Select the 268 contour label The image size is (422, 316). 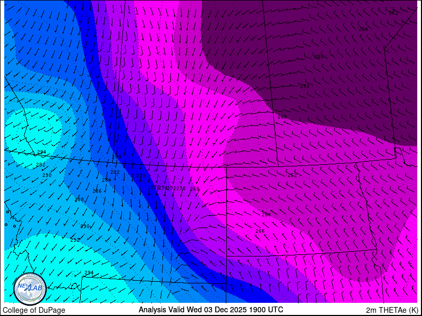tap(195, 189)
